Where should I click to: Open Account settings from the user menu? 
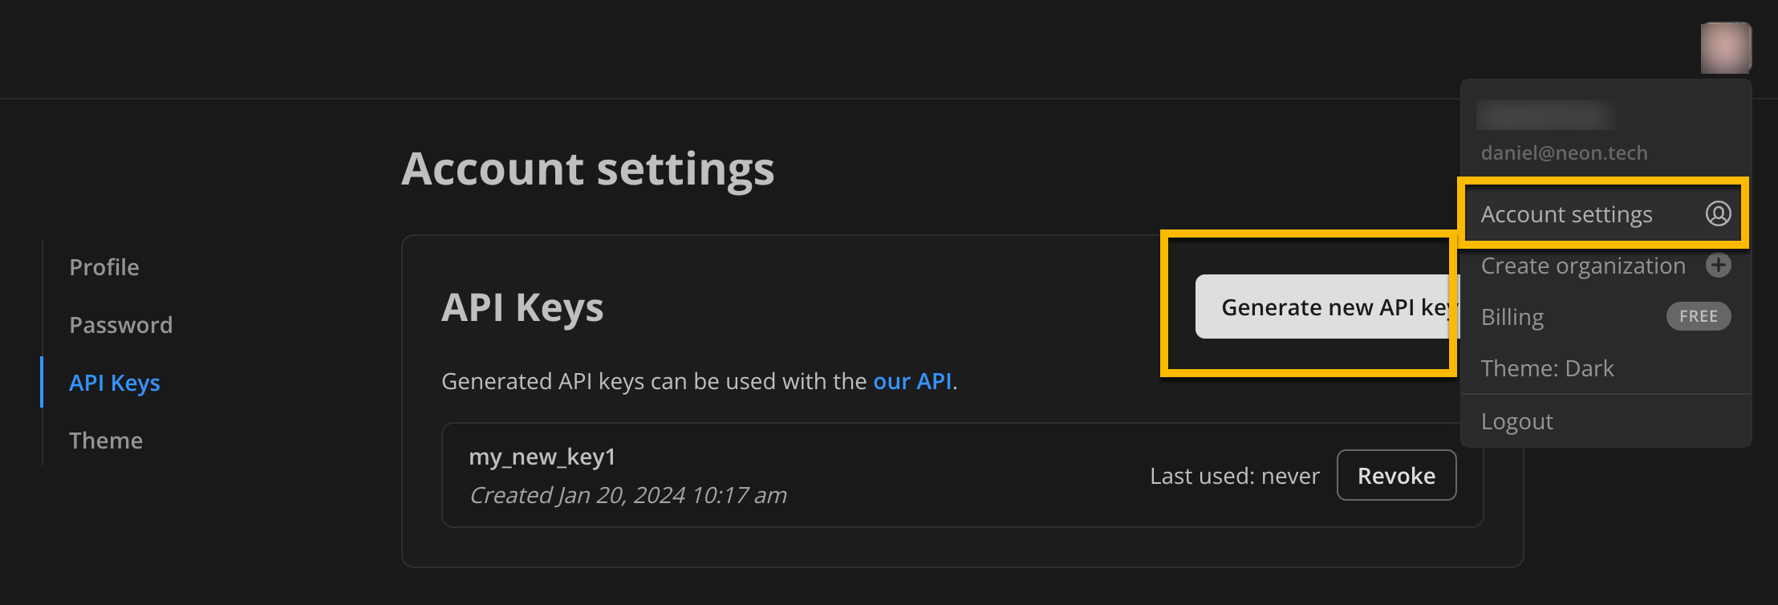coord(1566,214)
